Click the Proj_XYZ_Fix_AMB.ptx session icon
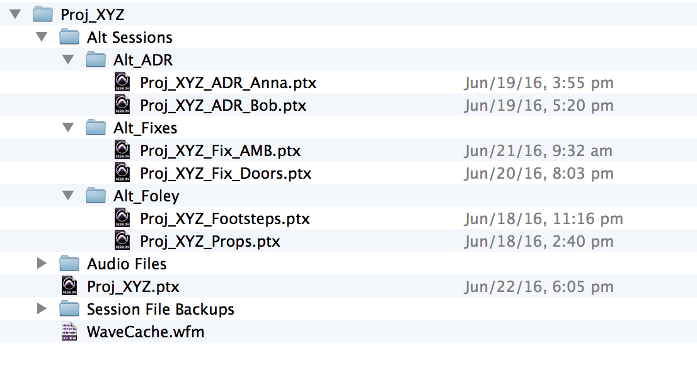Image resolution: width=697 pixels, height=365 pixels. click(123, 150)
